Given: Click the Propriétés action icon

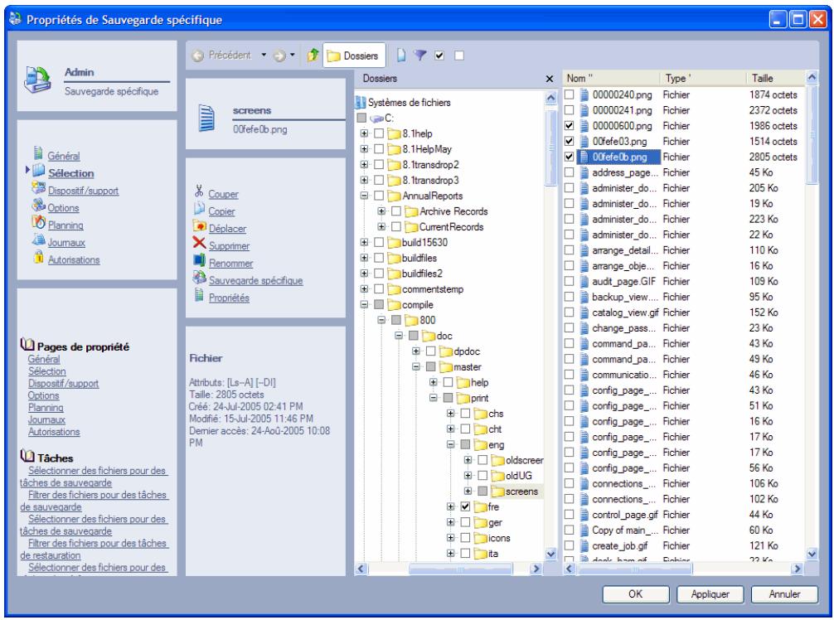Looking at the screenshot, I should (199, 294).
